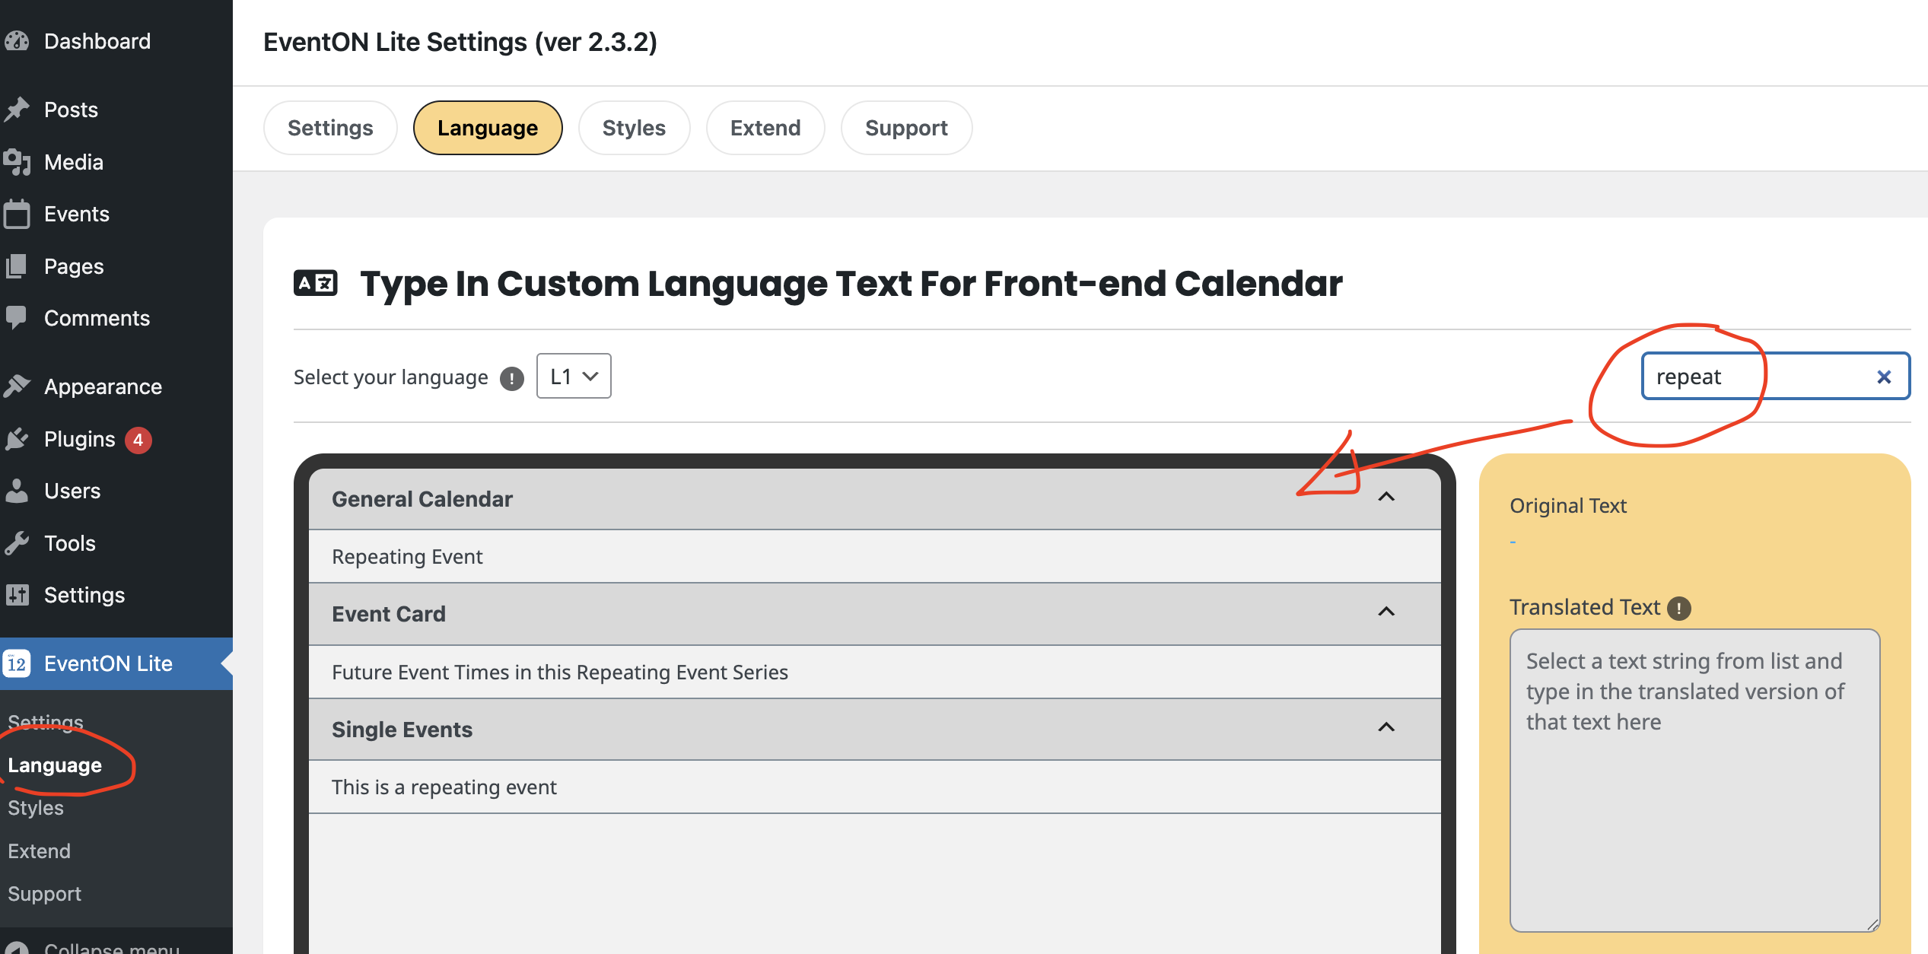Click the Tools wrench icon
The height and width of the screenshot is (954, 1928).
tap(17, 543)
